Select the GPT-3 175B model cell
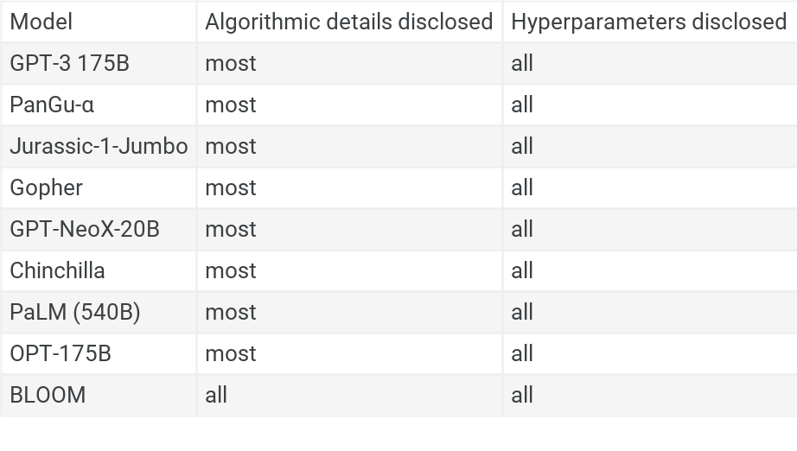797x451 pixels. point(69,63)
